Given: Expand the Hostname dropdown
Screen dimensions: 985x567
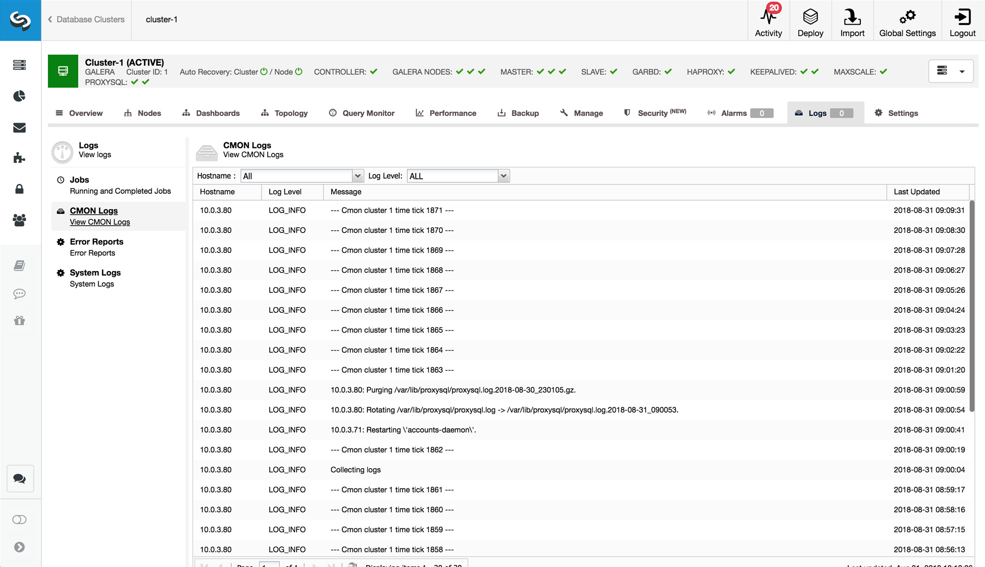Looking at the screenshot, I should pos(357,176).
